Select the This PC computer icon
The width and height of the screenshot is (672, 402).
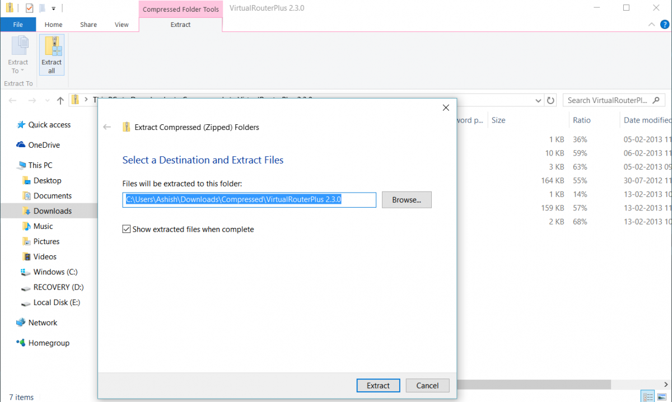coord(21,165)
